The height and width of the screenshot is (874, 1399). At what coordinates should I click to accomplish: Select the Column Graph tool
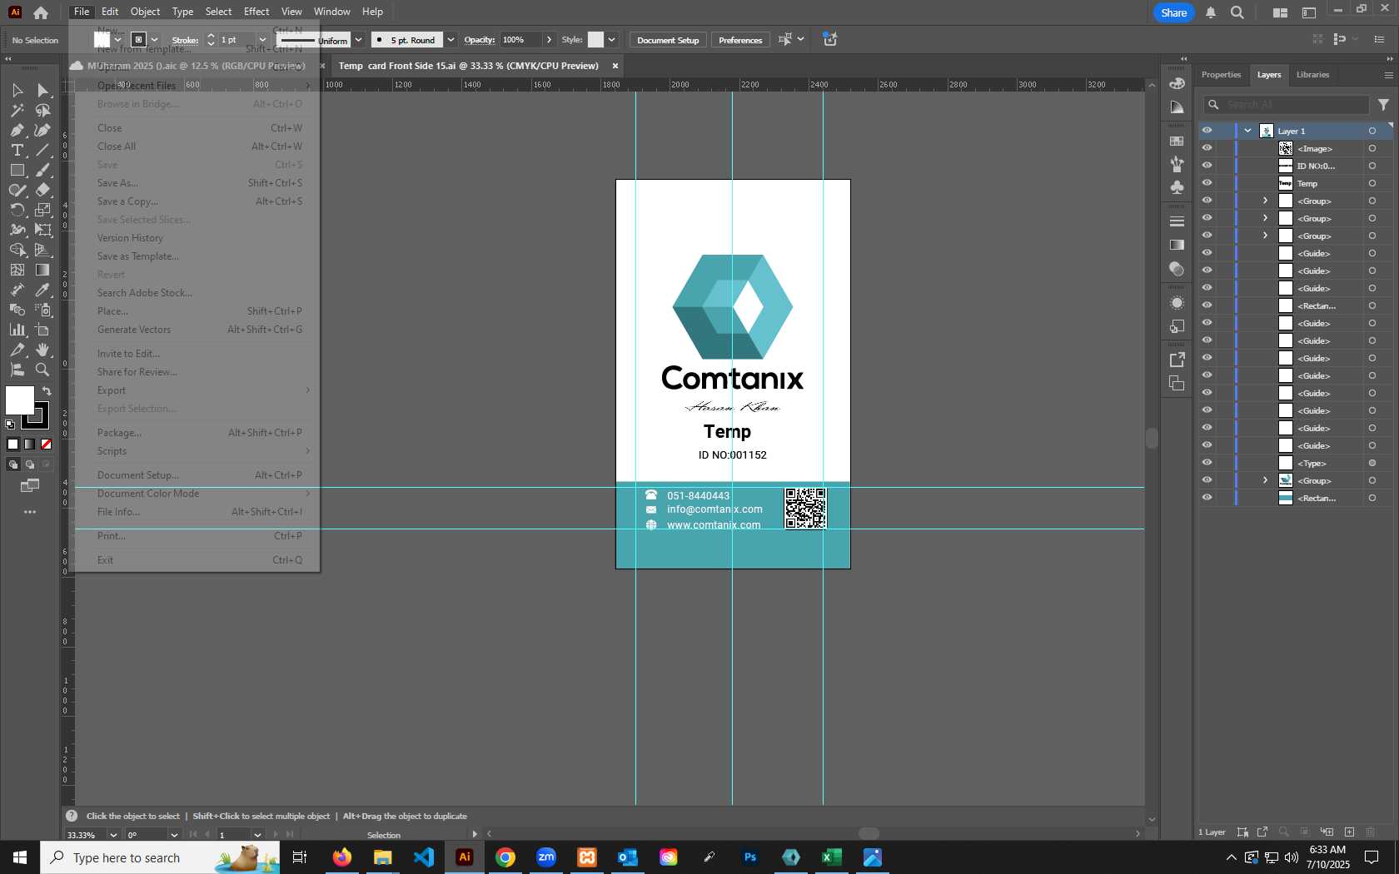17,330
